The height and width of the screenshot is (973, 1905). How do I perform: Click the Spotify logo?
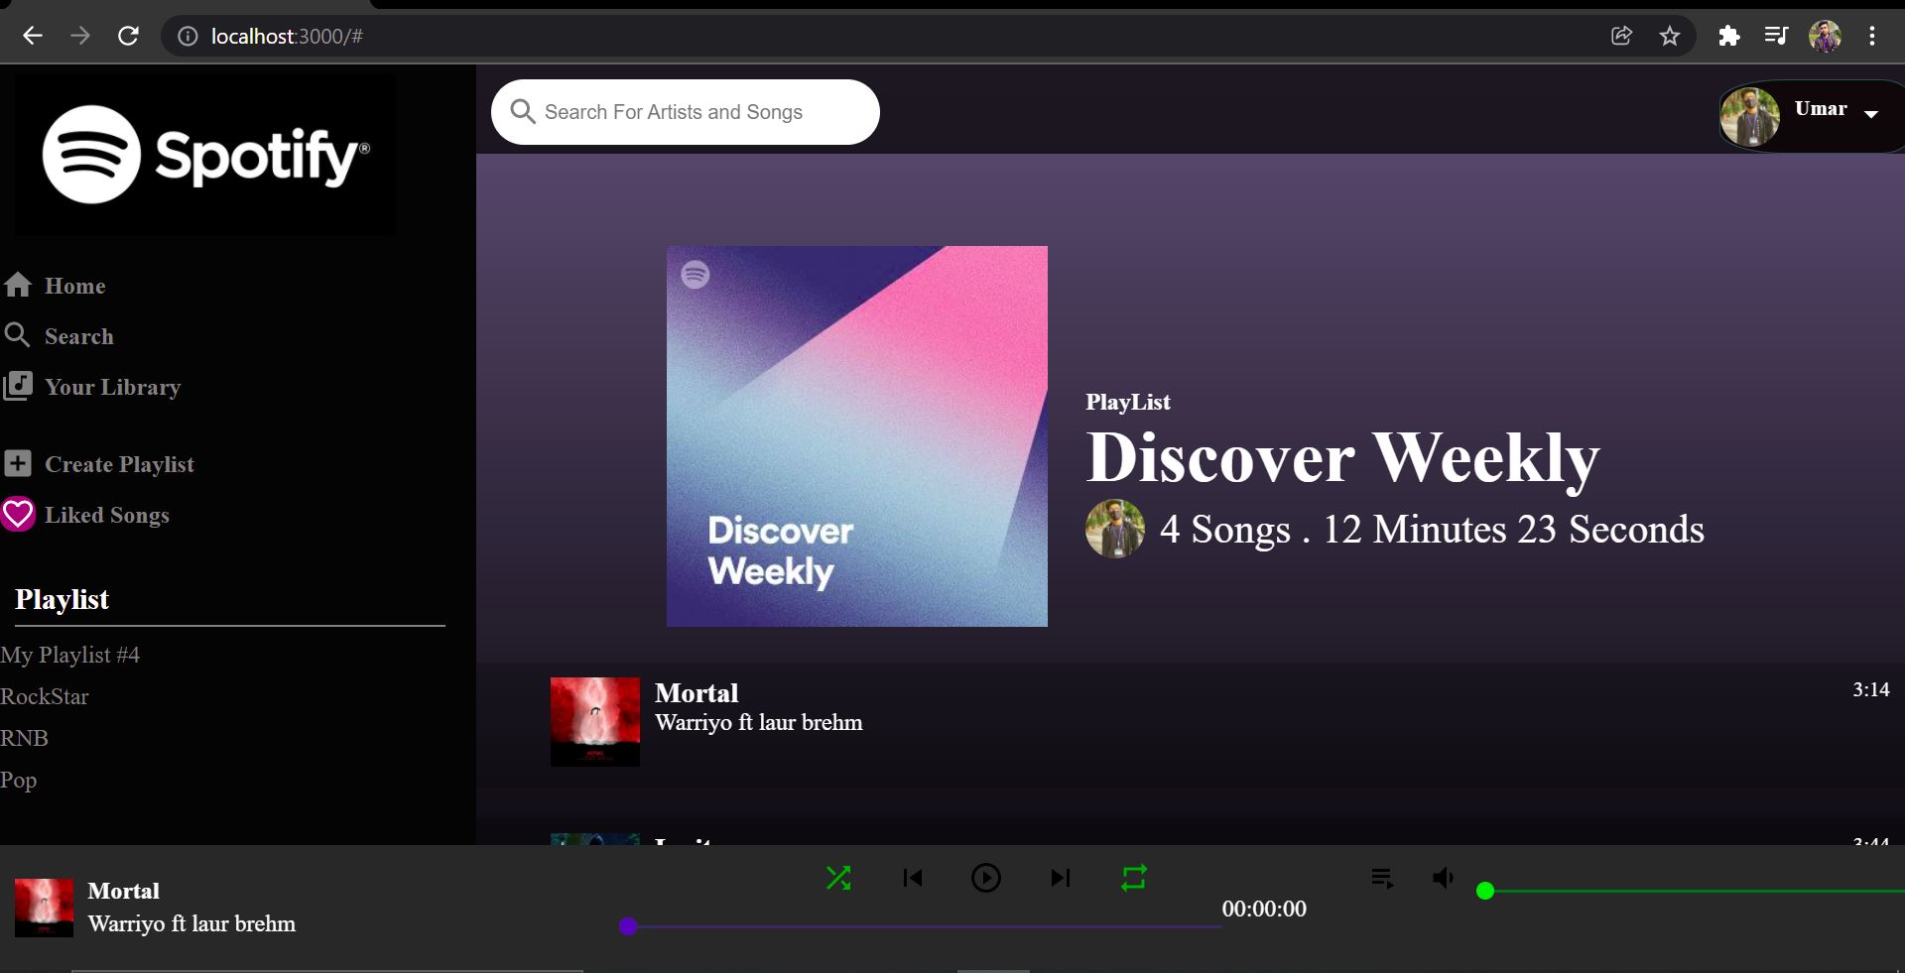pos(203,154)
